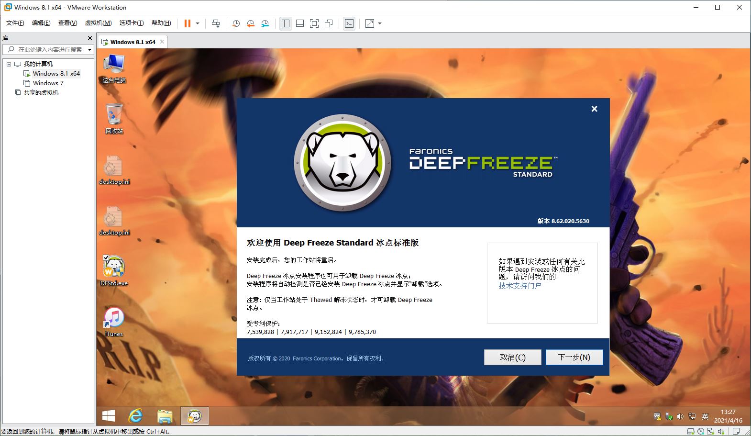This screenshot has height=436, width=751.
Task: Open the stretch display dropdown arrow
Action: tap(380, 23)
